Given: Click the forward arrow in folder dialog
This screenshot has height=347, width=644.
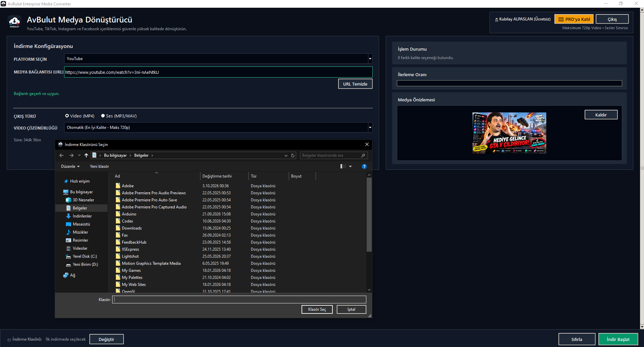Looking at the screenshot, I should click(71, 155).
